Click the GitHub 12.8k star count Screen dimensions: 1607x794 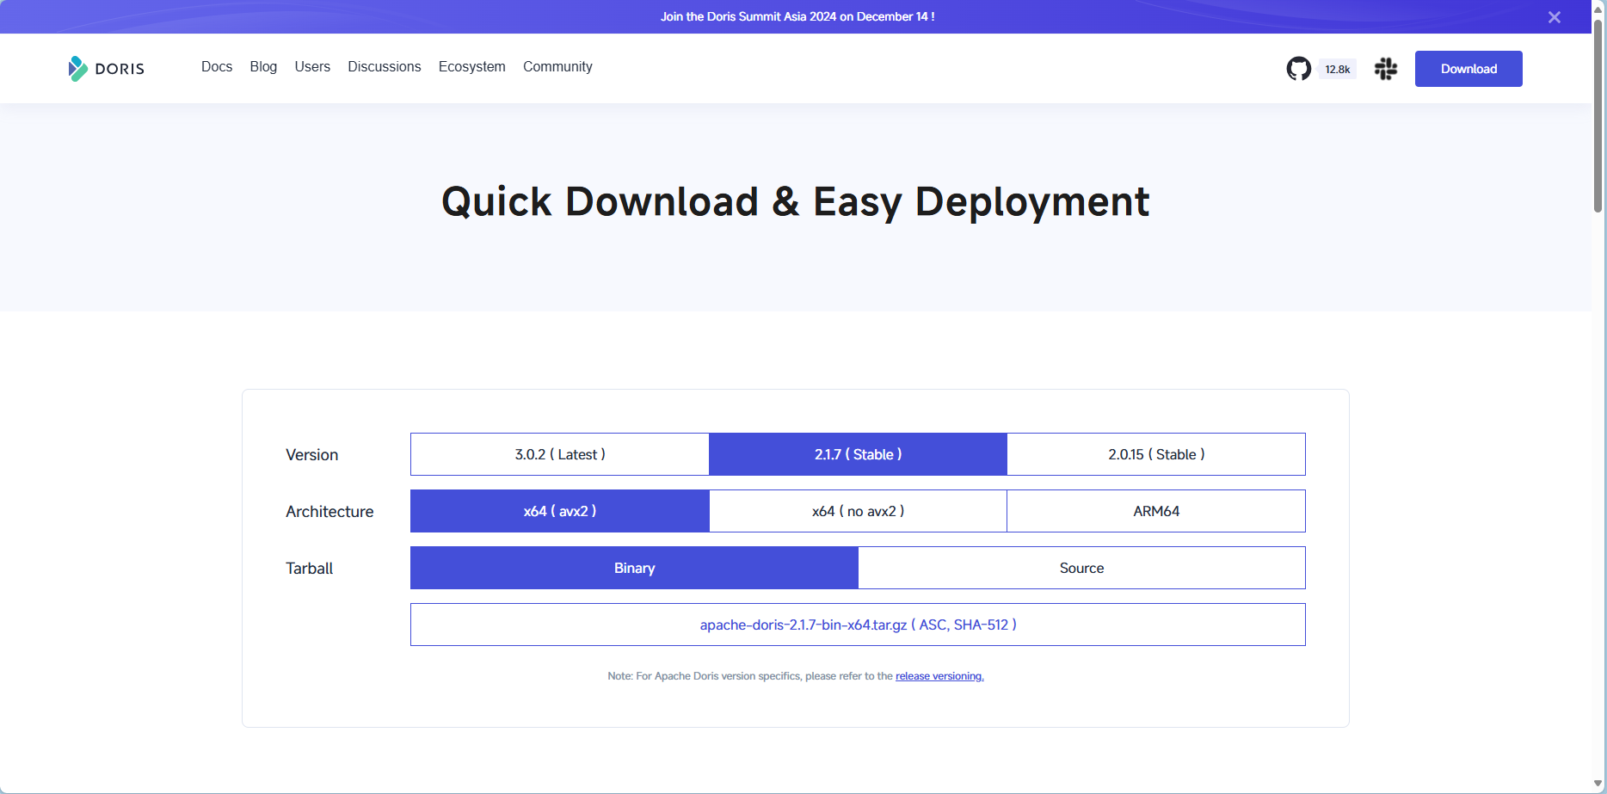pyautogui.click(x=1337, y=70)
